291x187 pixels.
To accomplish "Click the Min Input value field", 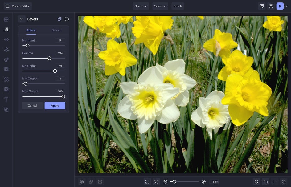I will tap(60, 40).
